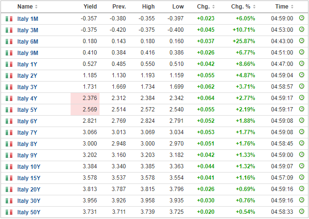Image resolution: width=309 pixels, height=219 pixels.
Task: Click the +25.87% change value
Action: click(x=244, y=41)
